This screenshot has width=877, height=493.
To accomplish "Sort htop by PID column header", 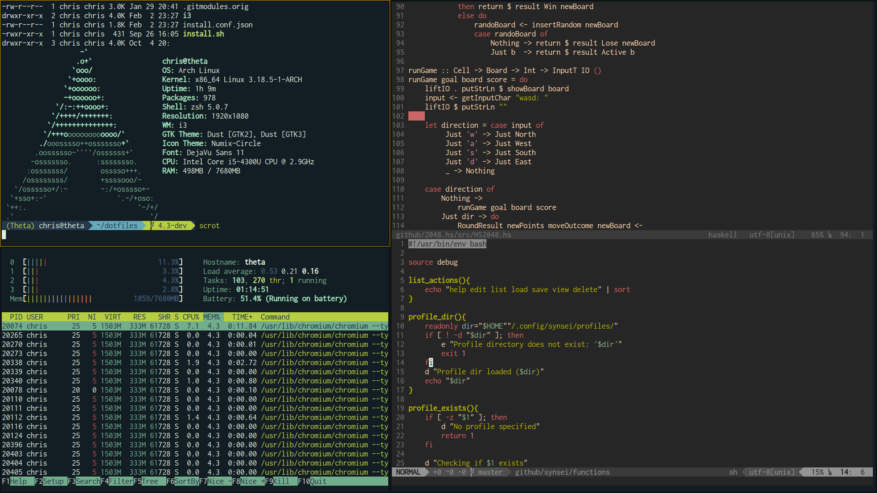I will [16, 317].
